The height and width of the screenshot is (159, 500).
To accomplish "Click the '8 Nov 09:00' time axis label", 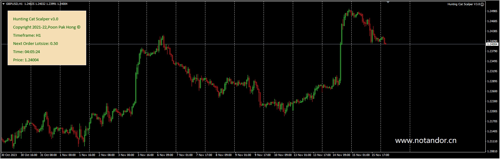I will [224, 155].
